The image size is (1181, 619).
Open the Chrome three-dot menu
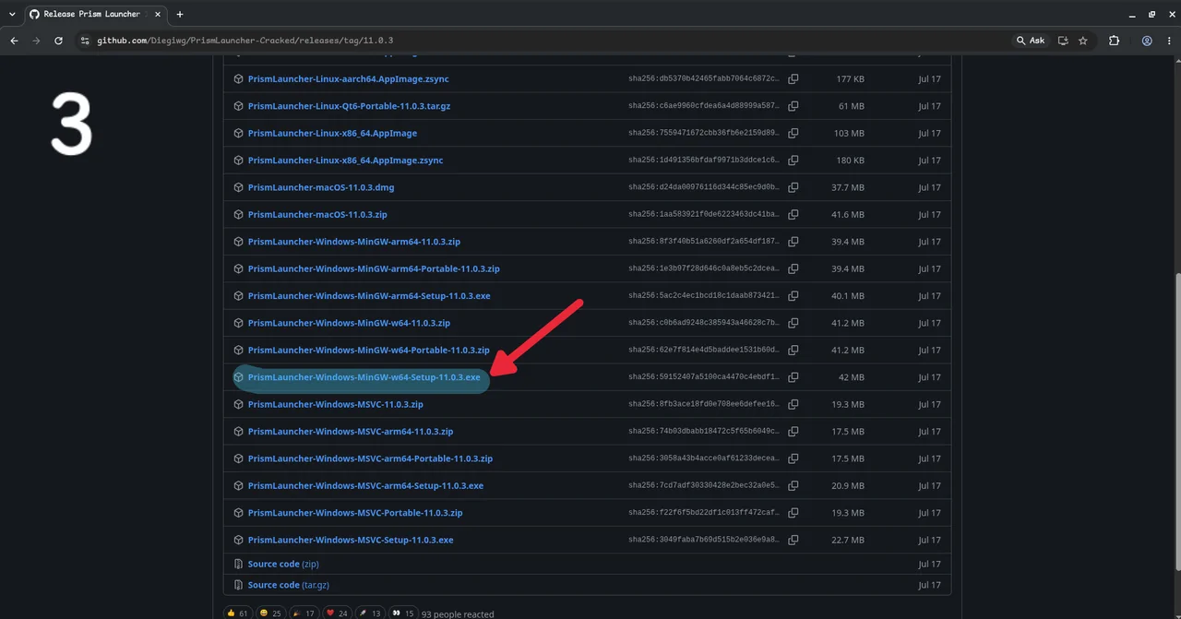click(1167, 41)
